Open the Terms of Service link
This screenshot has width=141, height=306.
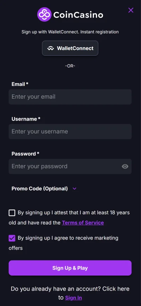coord(83,223)
